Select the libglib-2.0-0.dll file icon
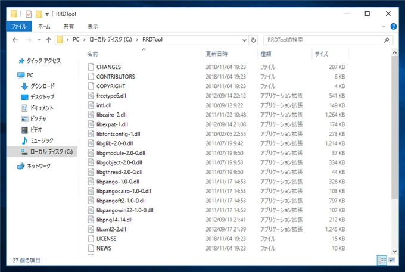 coord(91,143)
